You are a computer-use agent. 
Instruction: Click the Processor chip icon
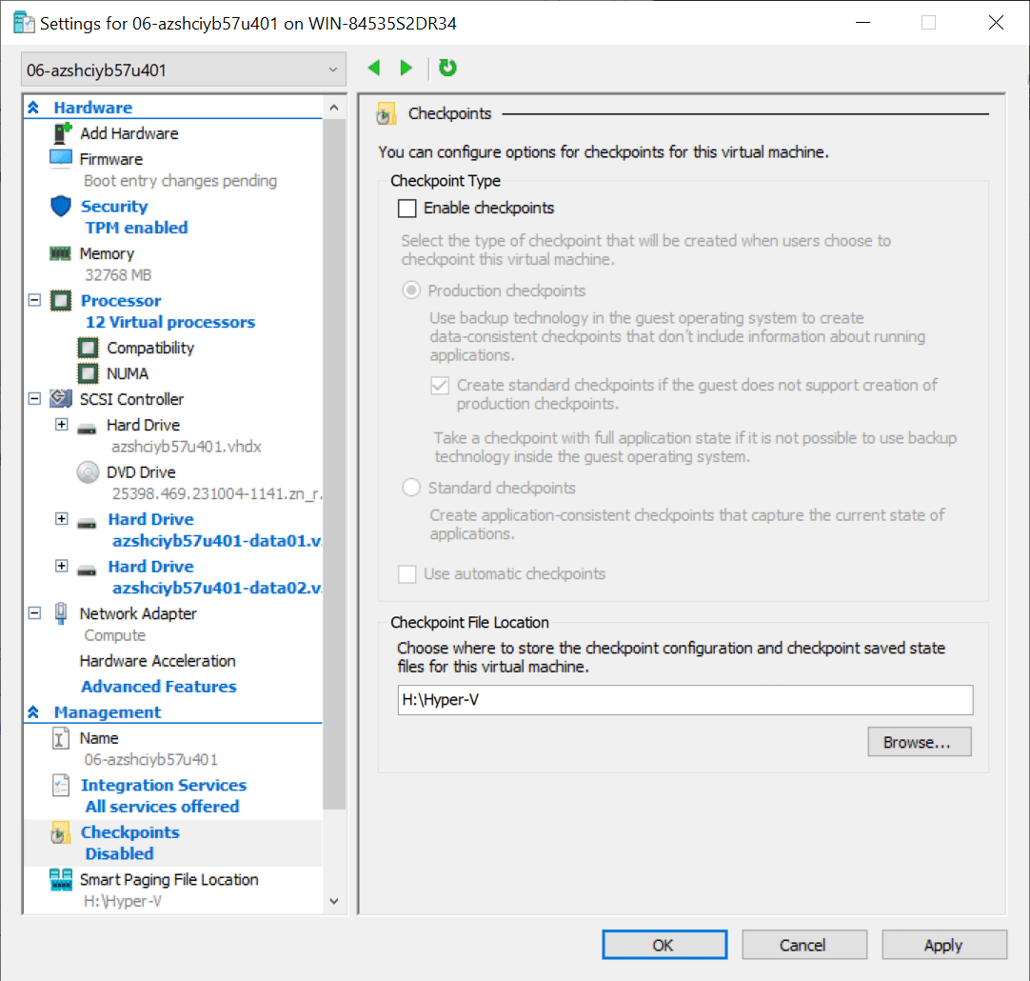click(x=61, y=301)
